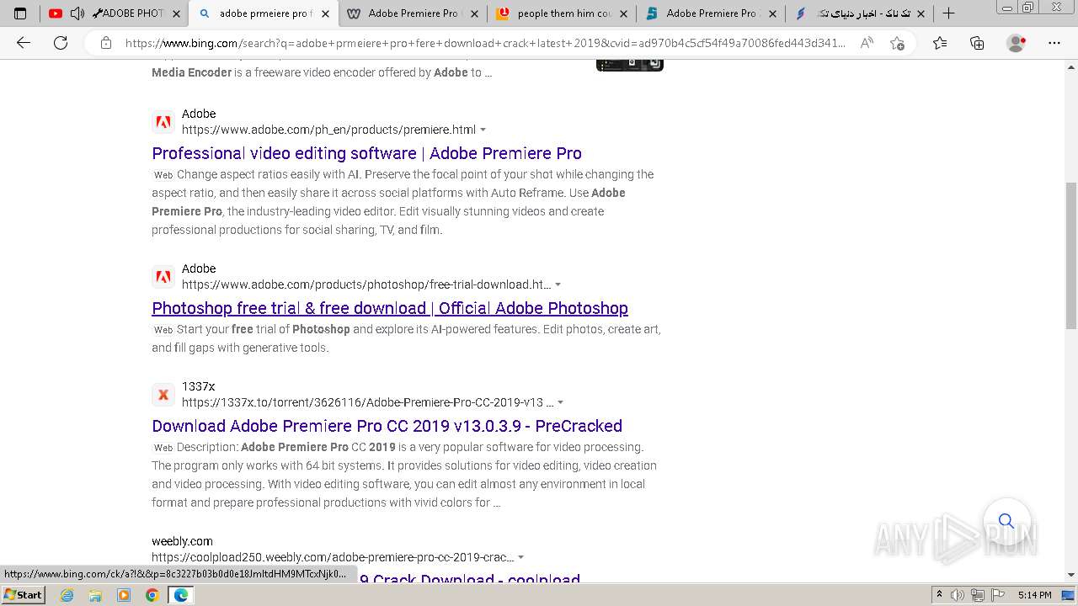Show hidden tray icons arrow

click(939, 595)
